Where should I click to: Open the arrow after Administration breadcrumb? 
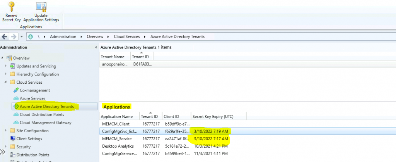click(81, 37)
